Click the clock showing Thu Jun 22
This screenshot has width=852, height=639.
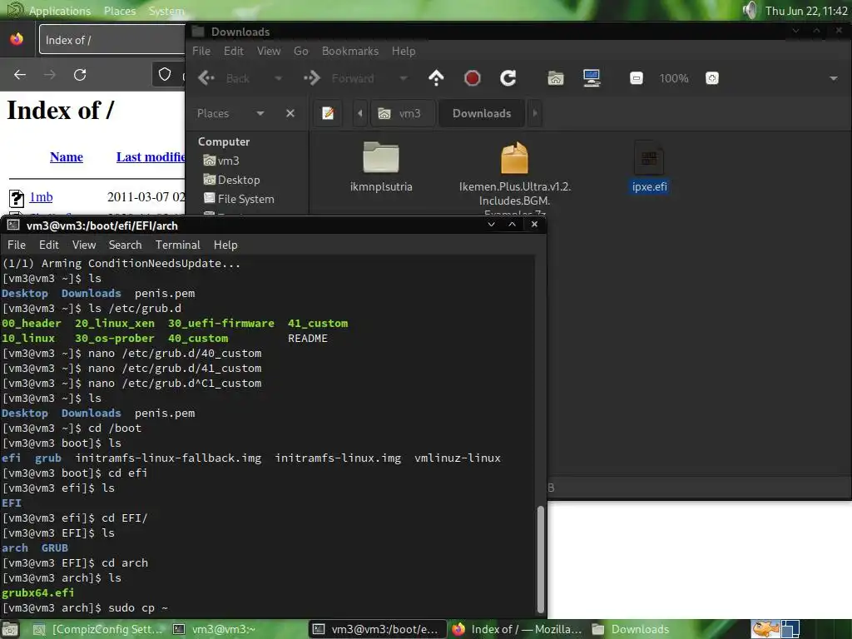click(806, 10)
